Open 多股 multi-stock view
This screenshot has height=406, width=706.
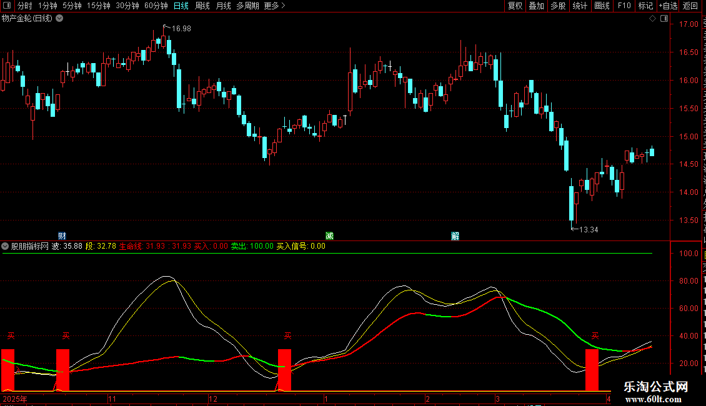[x=558, y=6]
